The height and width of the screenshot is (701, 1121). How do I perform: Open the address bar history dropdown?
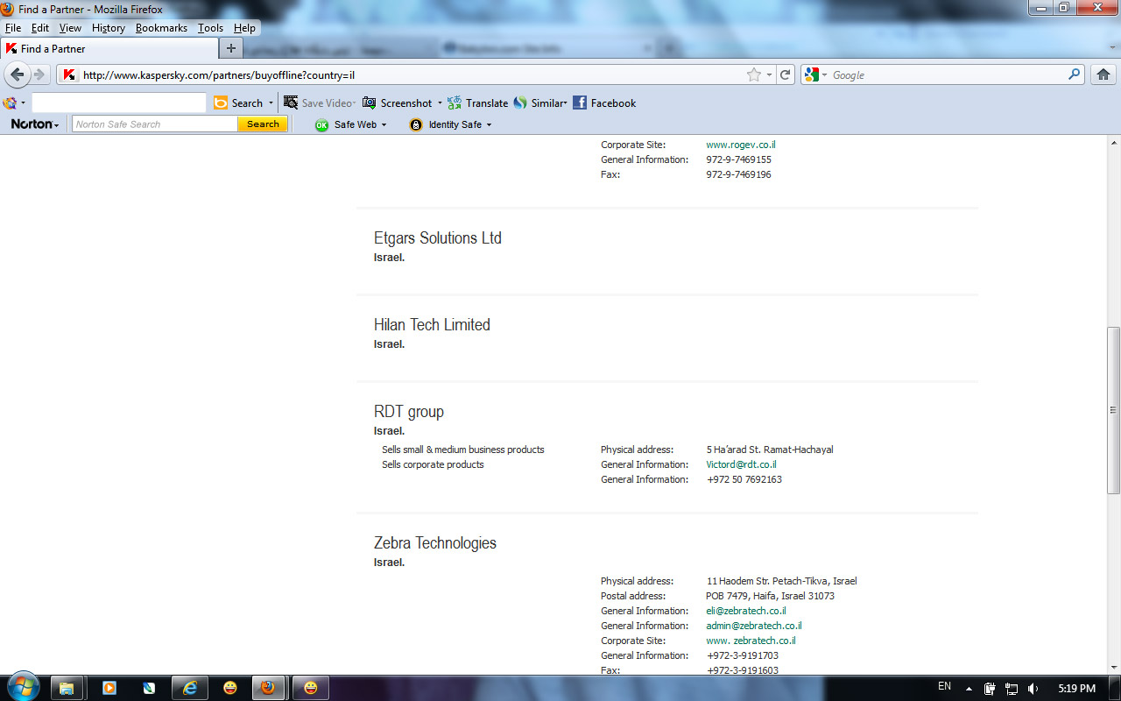coord(769,75)
